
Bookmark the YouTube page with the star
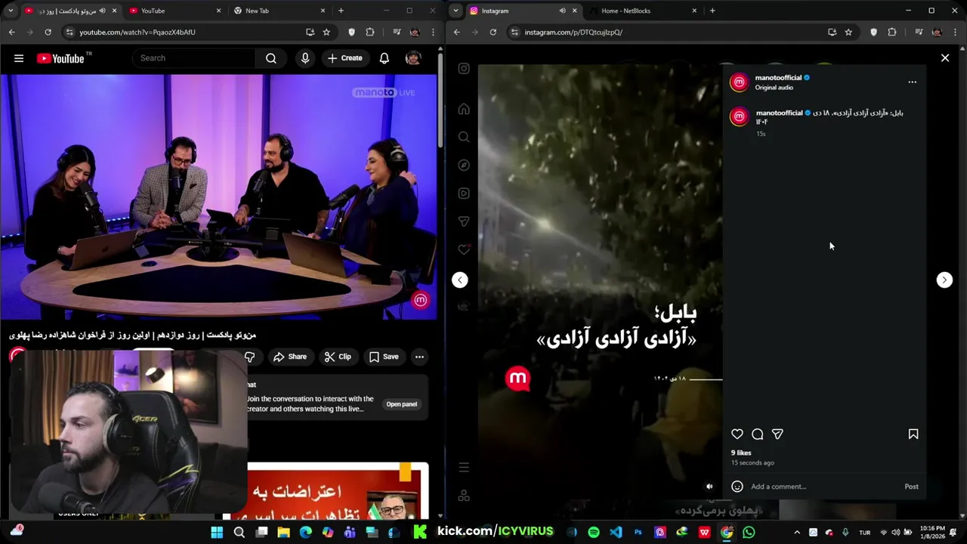[x=326, y=32]
